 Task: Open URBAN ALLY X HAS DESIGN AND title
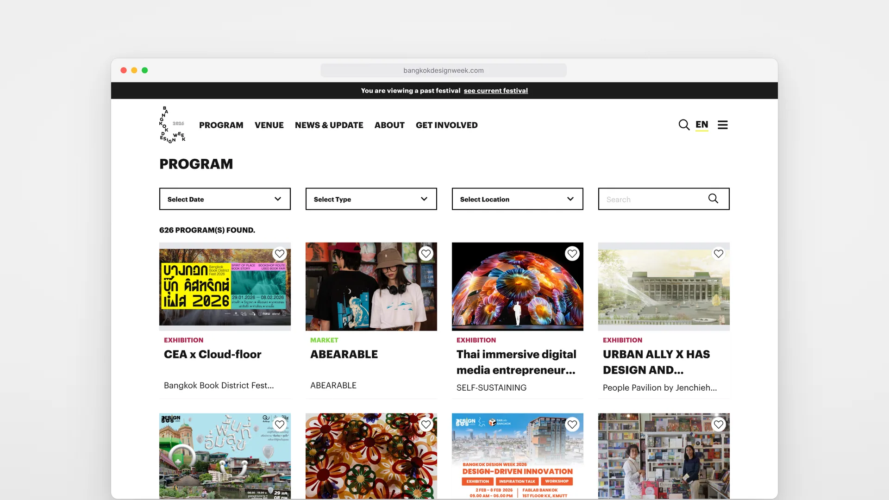click(657, 362)
